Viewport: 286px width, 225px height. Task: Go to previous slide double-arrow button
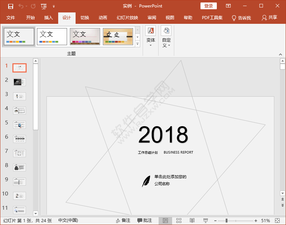[x=282, y=199]
